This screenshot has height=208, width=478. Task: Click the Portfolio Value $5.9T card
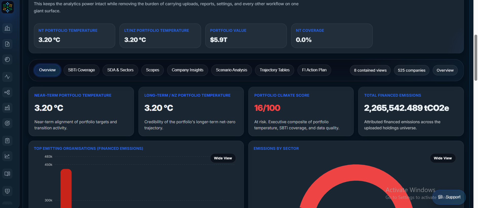coord(246,36)
